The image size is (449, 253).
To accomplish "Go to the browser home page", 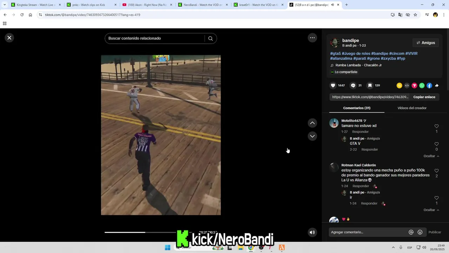I will coord(31,15).
